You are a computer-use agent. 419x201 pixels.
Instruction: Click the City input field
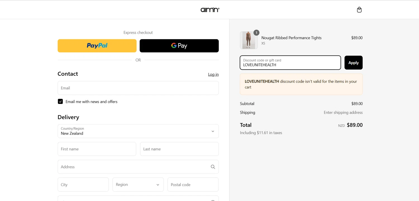(83, 185)
